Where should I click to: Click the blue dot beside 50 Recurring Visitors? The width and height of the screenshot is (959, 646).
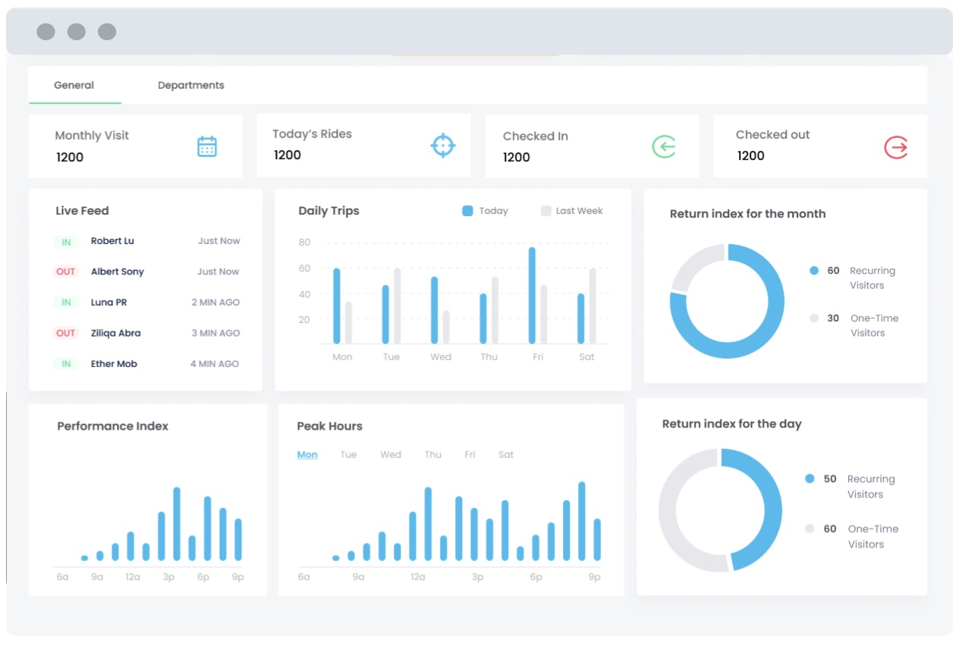[810, 479]
